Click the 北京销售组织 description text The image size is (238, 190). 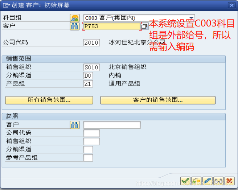tap(127, 67)
